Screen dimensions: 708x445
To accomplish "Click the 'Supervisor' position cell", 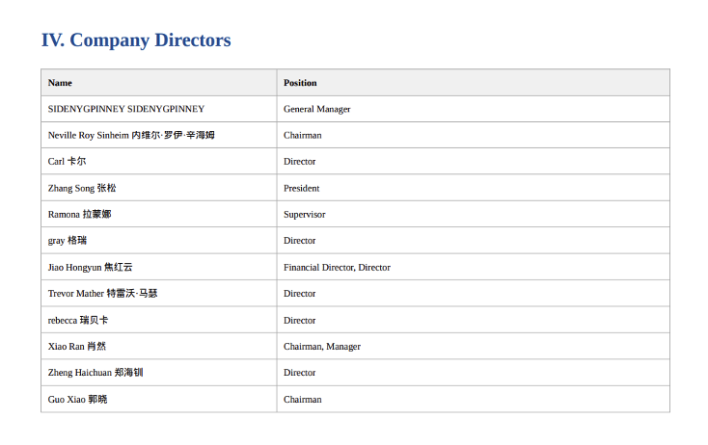I will (304, 214).
